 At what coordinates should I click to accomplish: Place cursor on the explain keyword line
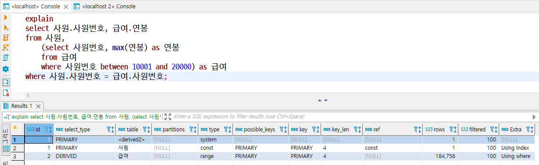click(39, 19)
